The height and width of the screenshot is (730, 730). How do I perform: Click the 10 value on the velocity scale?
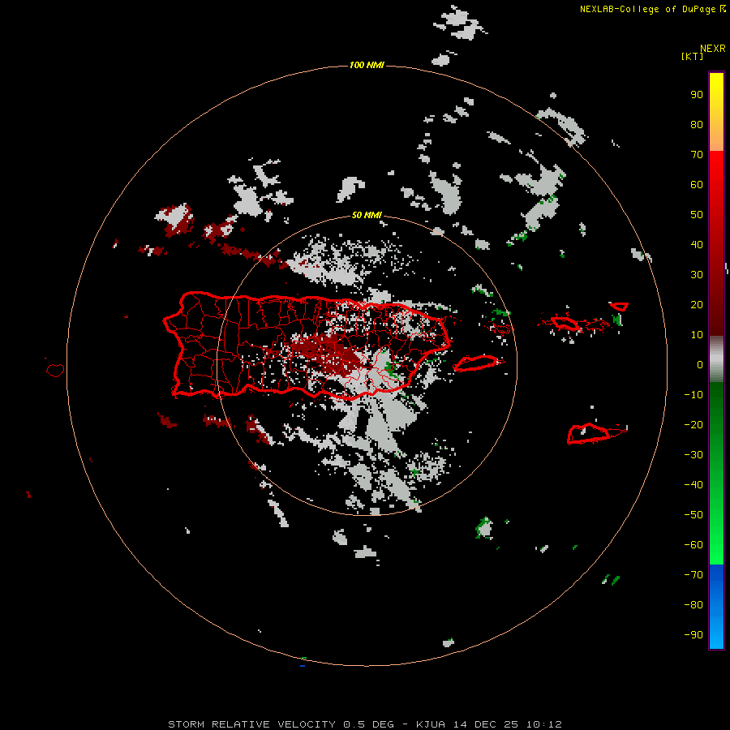coord(697,335)
